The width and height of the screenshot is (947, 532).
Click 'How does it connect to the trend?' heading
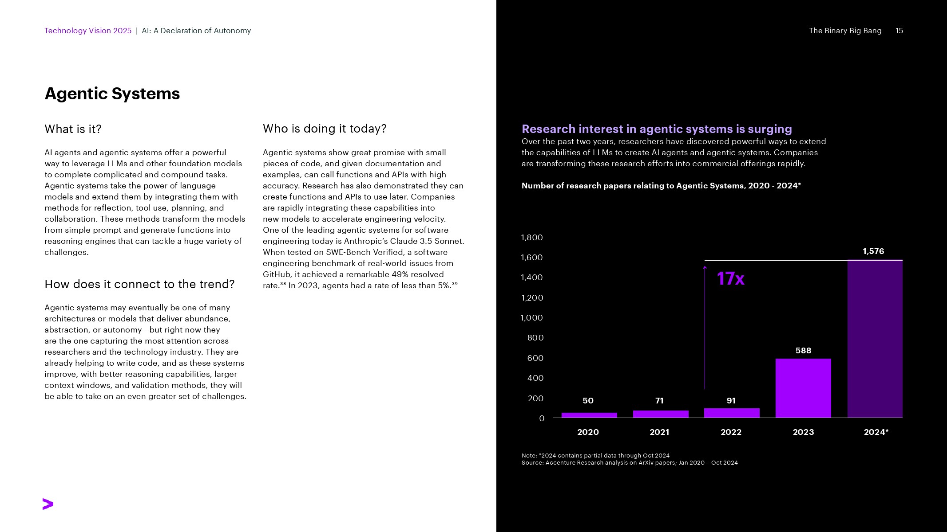139,284
